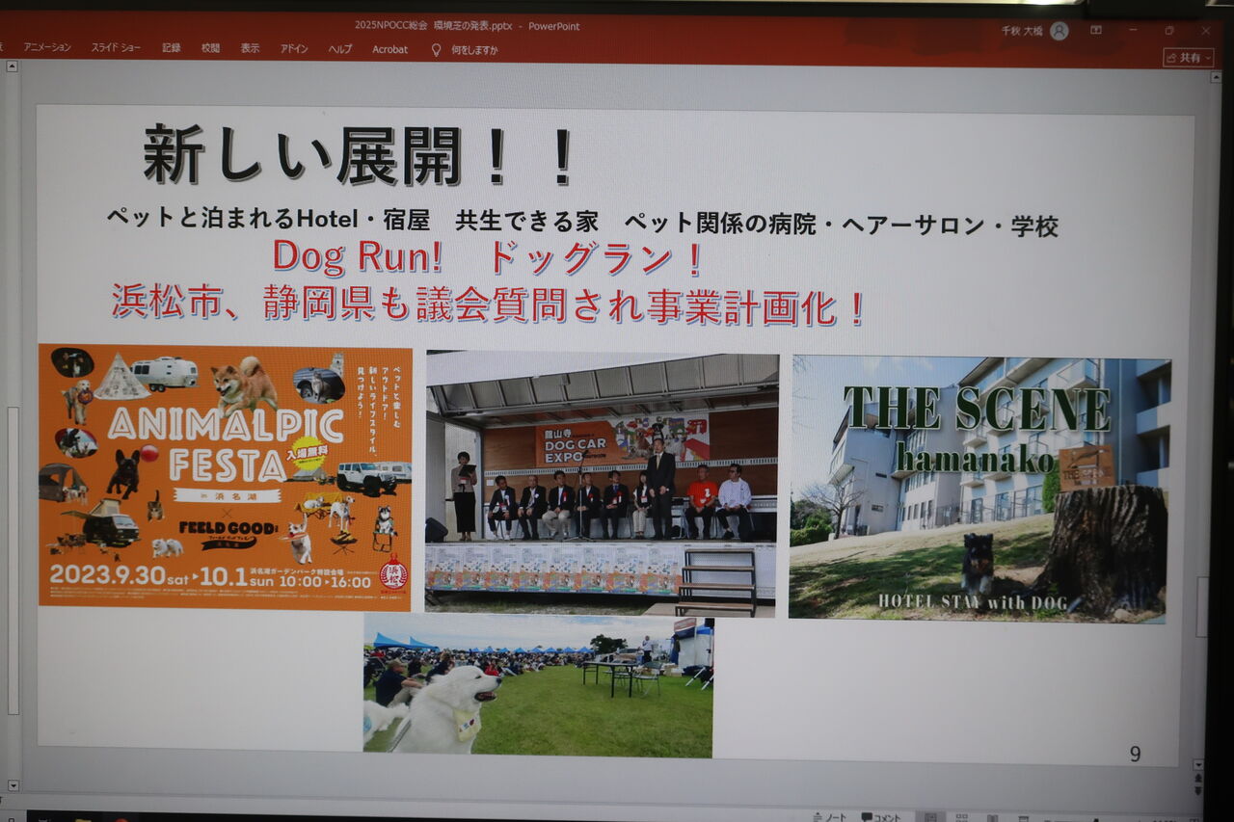Select the white dog on lawn photo

[x=538, y=685]
